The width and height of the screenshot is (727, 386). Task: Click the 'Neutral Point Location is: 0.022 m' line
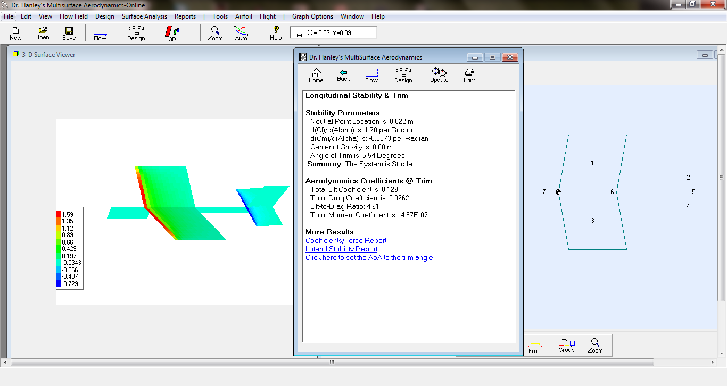pos(362,121)
